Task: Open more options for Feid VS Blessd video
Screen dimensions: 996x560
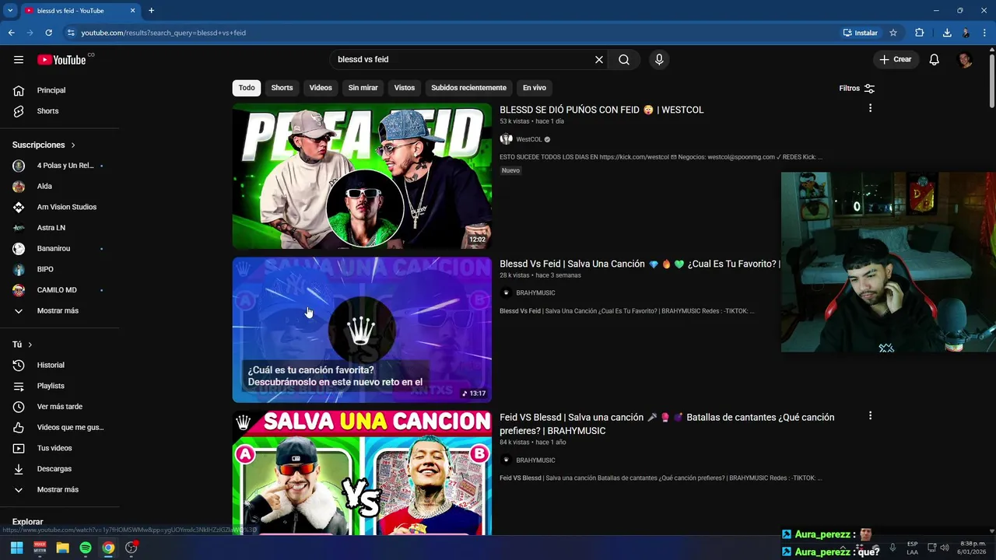Action: 870,416
